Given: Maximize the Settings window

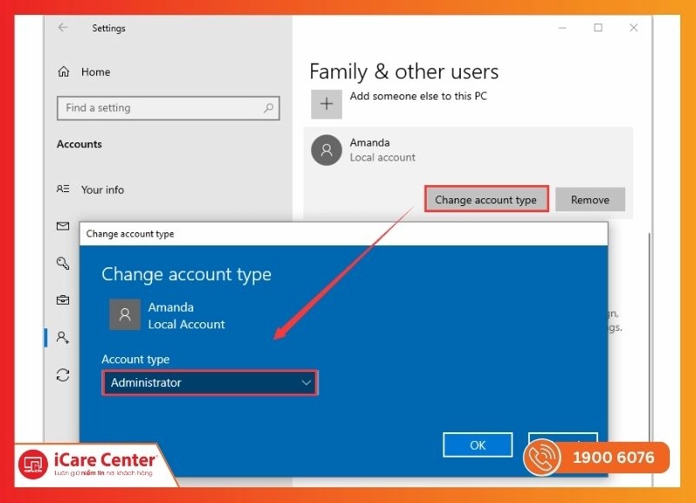Looking at the screenshot, I should pos(598,28).
